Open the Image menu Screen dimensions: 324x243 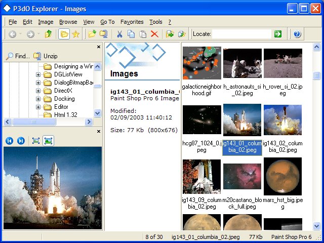[46, 22]
